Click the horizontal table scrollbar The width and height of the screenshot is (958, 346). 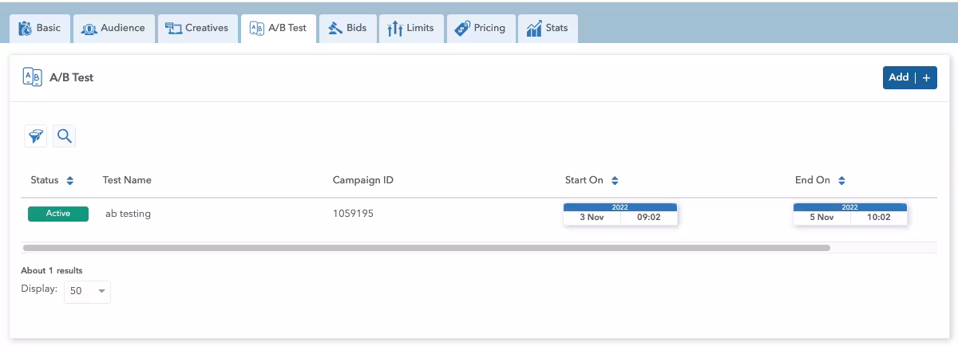click(426, 248)
